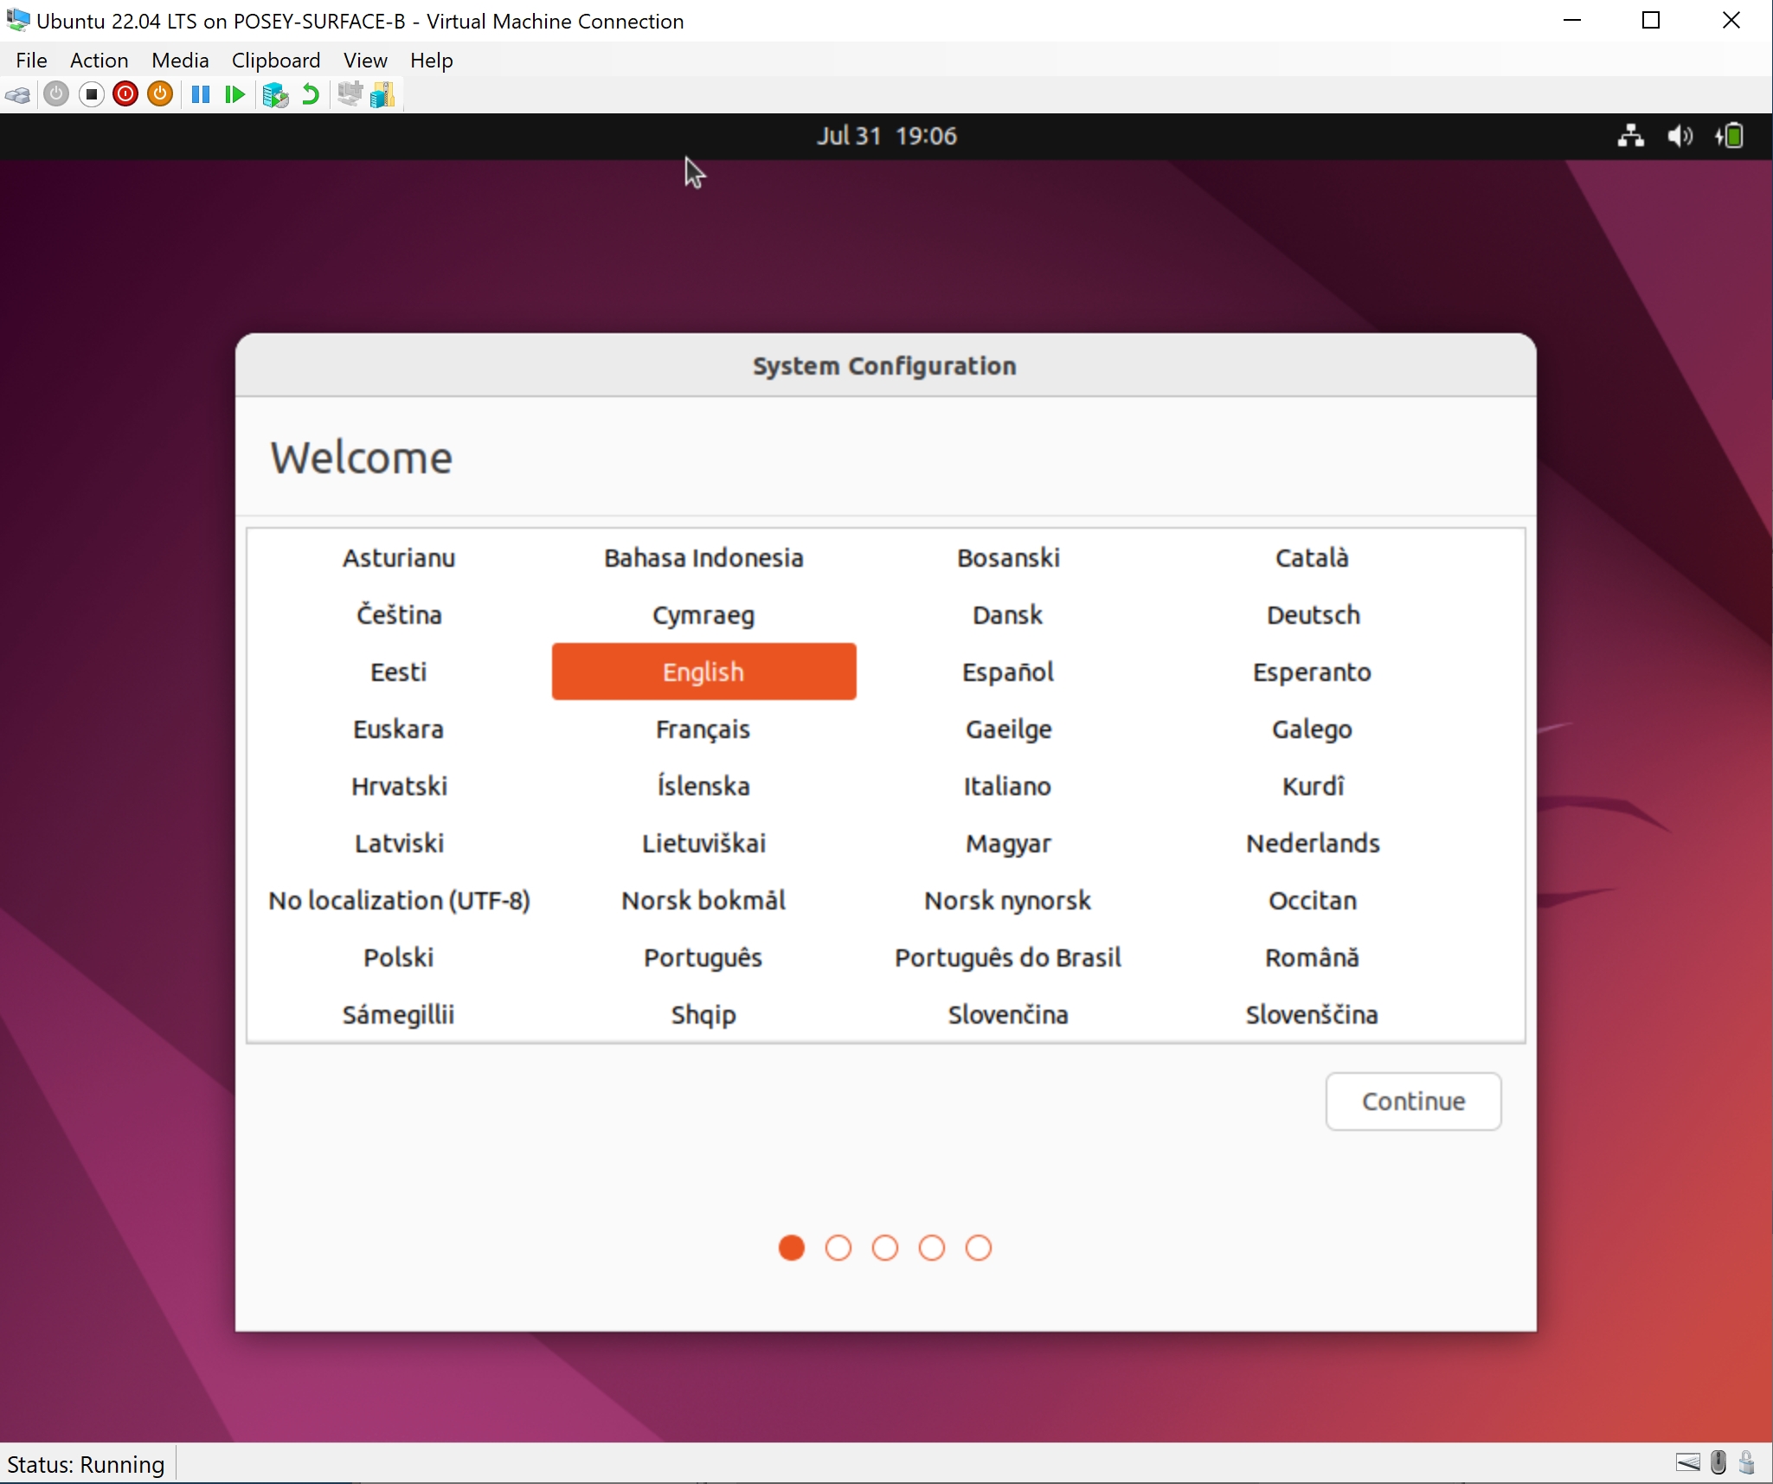Viewport: 1773px width, 1484px height.
Task: Take a checkpoint using the toolbar icon
Action: (275, 94)
